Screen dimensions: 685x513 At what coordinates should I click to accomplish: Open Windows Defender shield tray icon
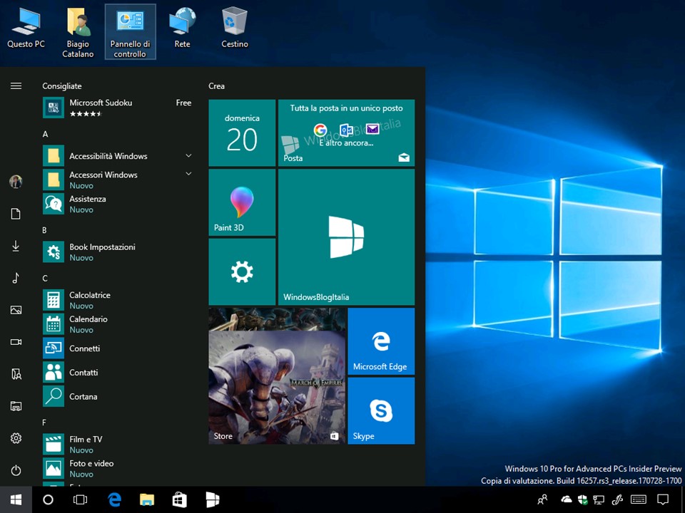pyautogui.click(x=582, y=499)
